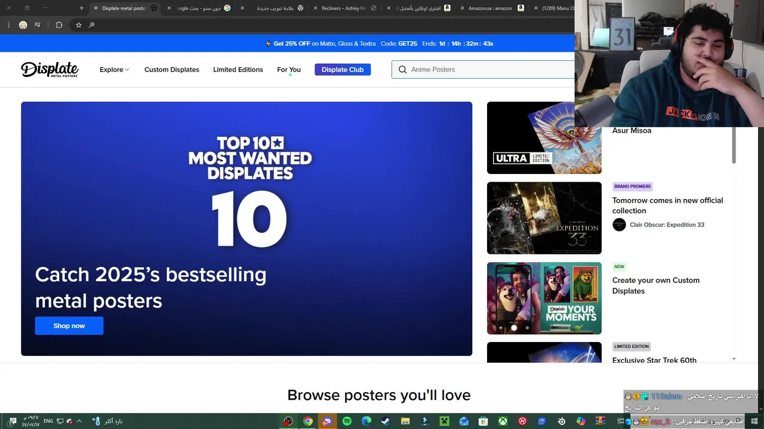The image size is (764, 429).
Task: Open the Your Moments custom Displate thumbnail
Action: (x=544, y=299)
